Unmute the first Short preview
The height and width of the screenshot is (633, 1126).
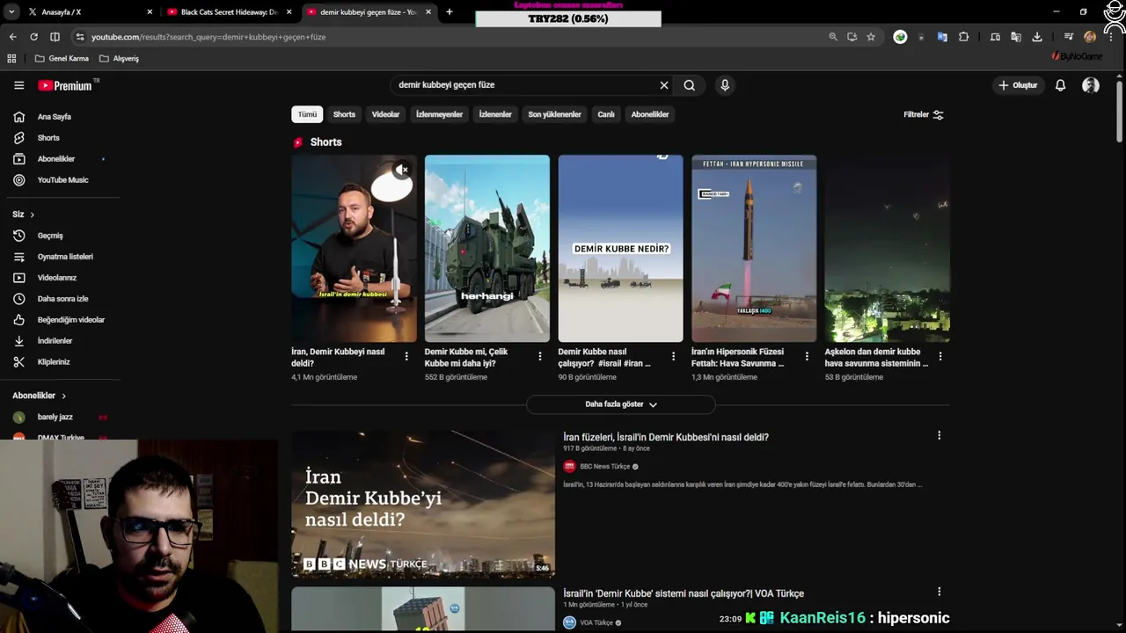(x=402, y=170)
